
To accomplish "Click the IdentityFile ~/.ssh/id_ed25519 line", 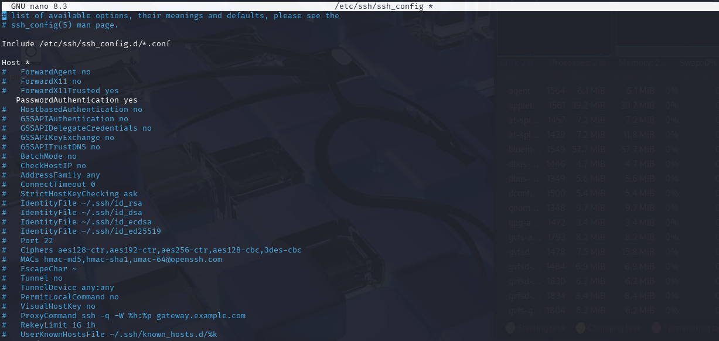I will pyautogui.click(x=90, y=231).
